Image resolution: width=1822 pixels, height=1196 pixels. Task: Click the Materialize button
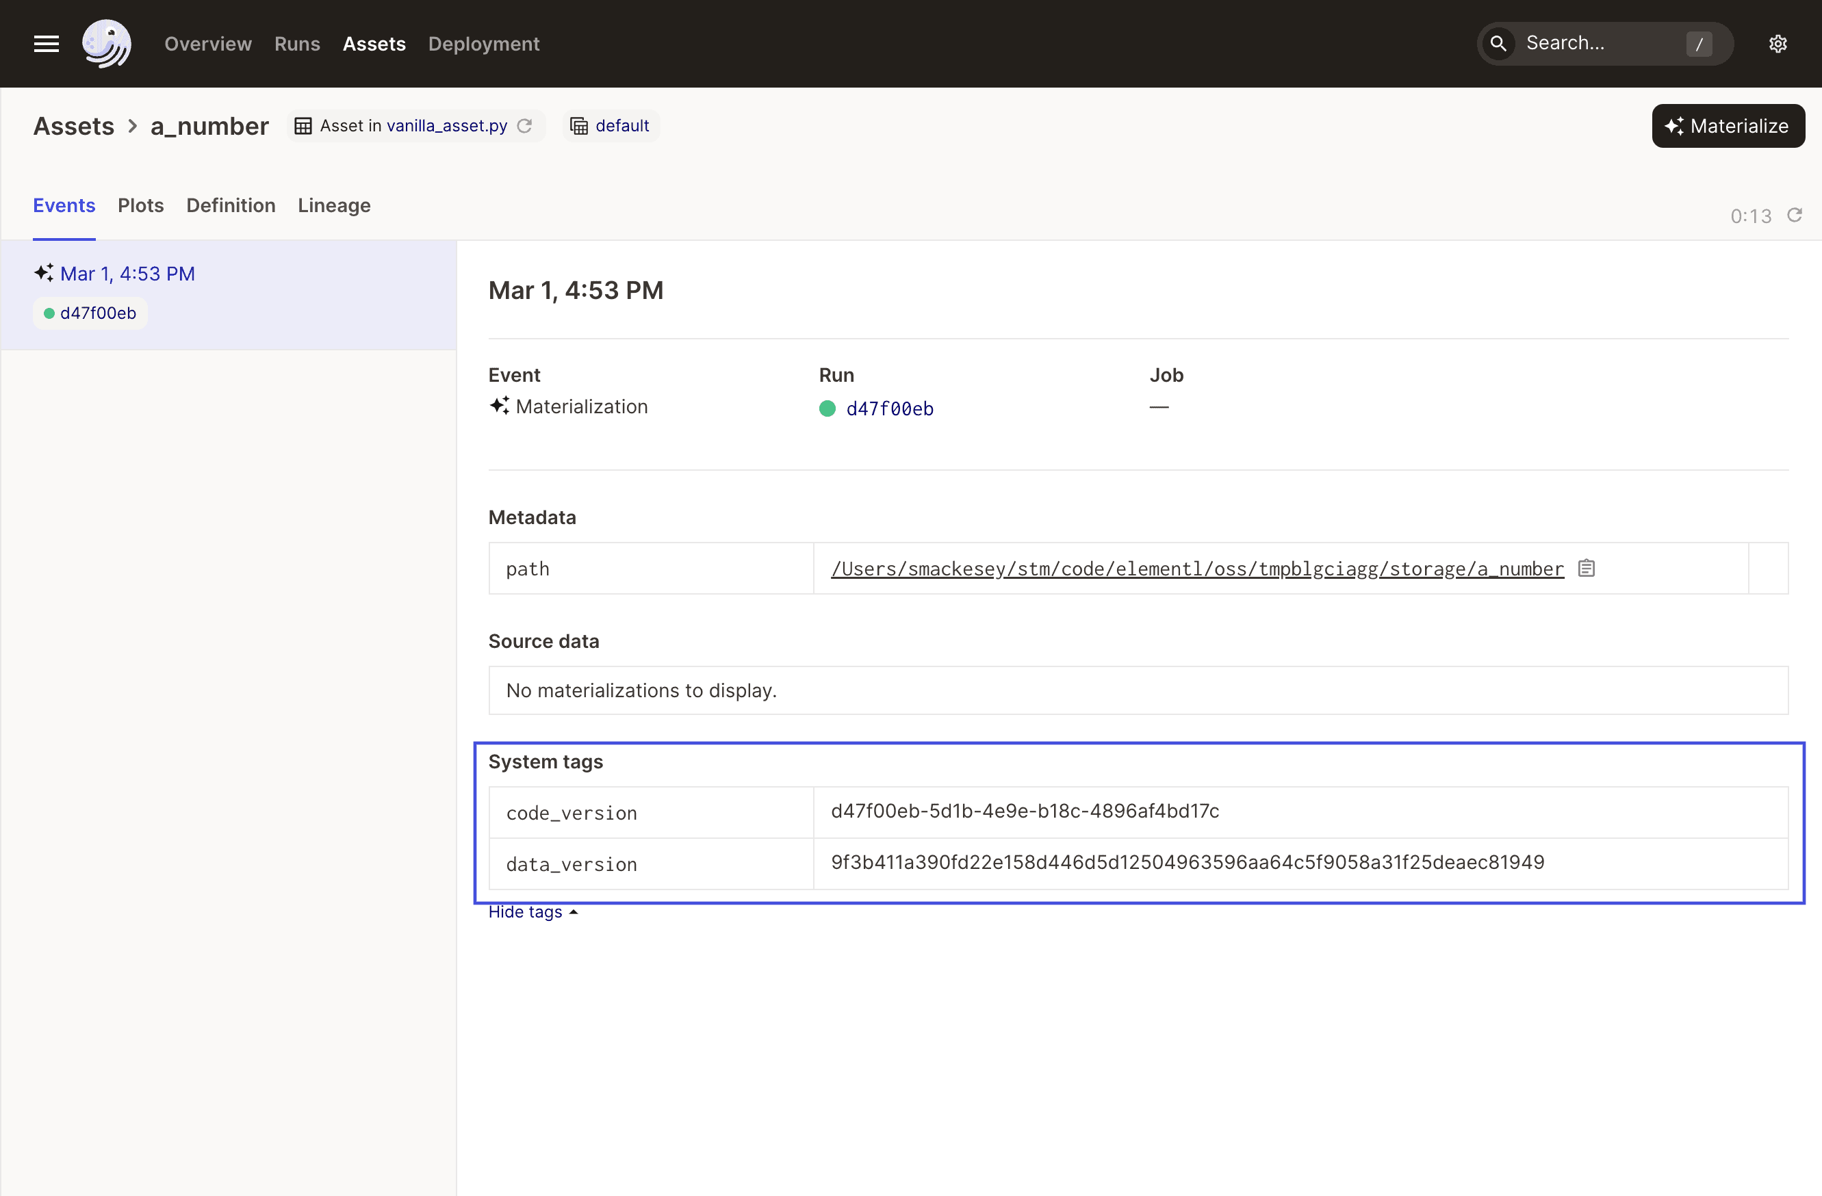click(x=1728, y=125)
